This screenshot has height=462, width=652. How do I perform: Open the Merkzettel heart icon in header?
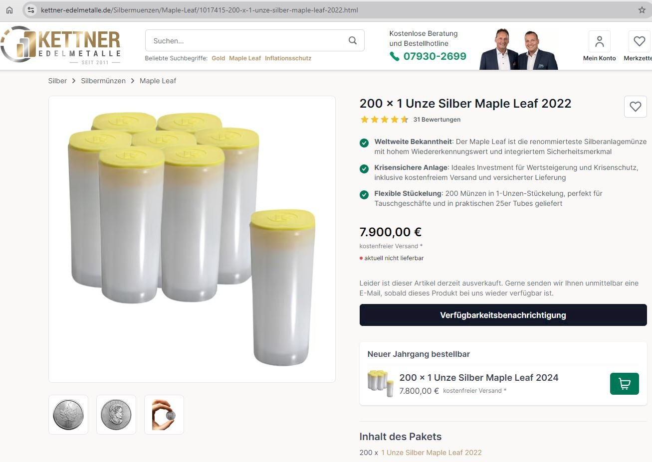click(639, 42)
